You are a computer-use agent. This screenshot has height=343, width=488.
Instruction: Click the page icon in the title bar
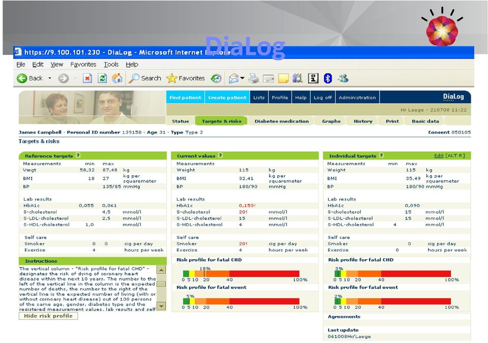click(x=18, y=52)
